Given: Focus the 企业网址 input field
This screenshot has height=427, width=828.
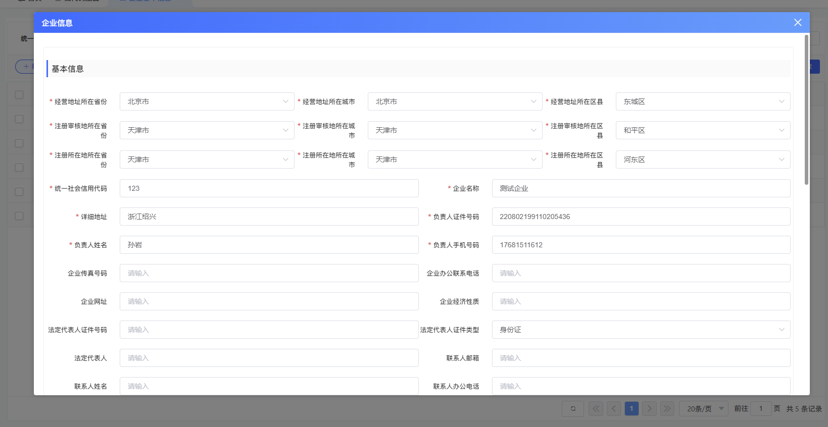Looking at the screenshot, I should point(269,301).
